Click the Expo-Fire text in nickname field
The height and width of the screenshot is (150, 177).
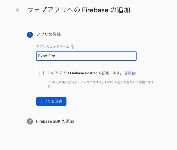(47, 56)
